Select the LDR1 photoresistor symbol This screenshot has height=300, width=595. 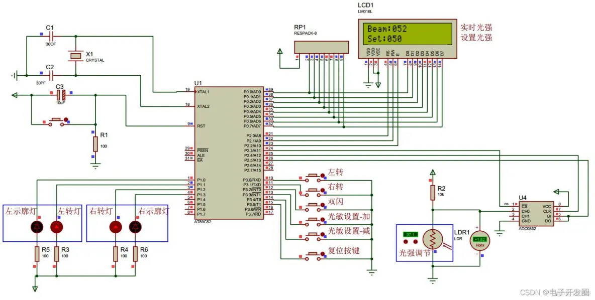tap(432, 239)
